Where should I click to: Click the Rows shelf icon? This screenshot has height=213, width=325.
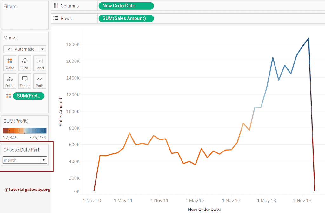56,18
